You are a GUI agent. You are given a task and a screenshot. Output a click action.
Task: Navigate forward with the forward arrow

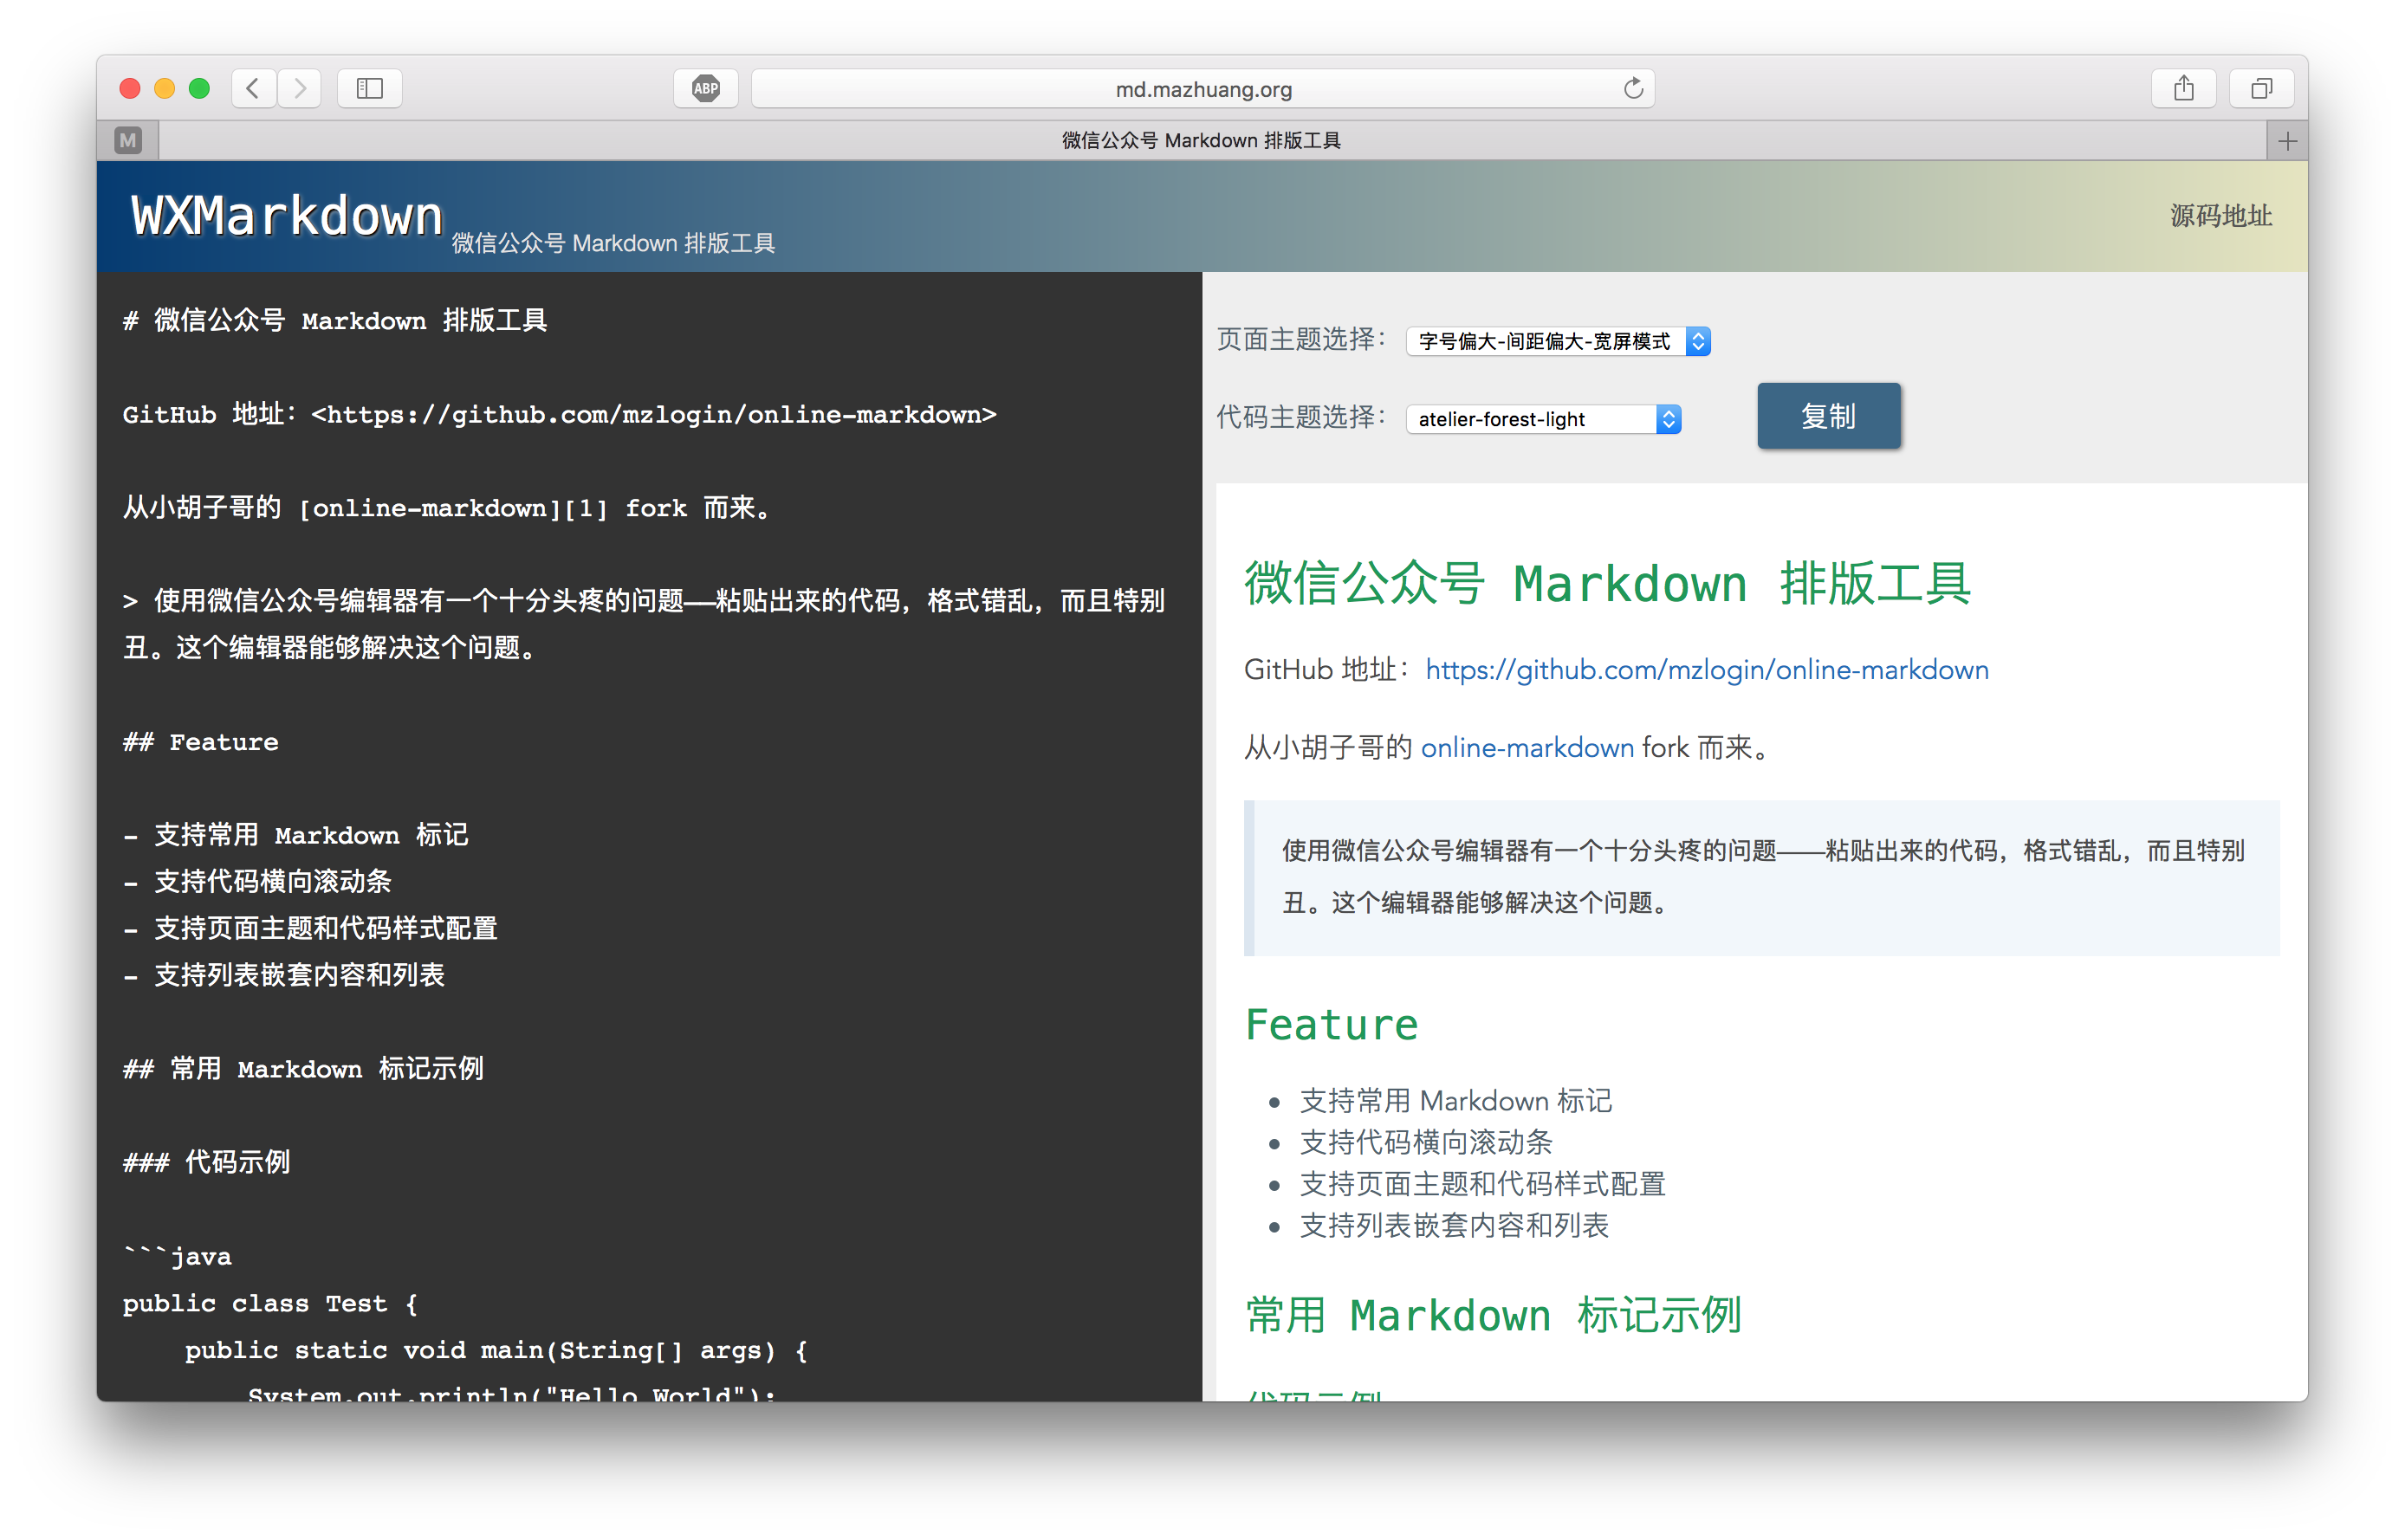pos(299,88)
